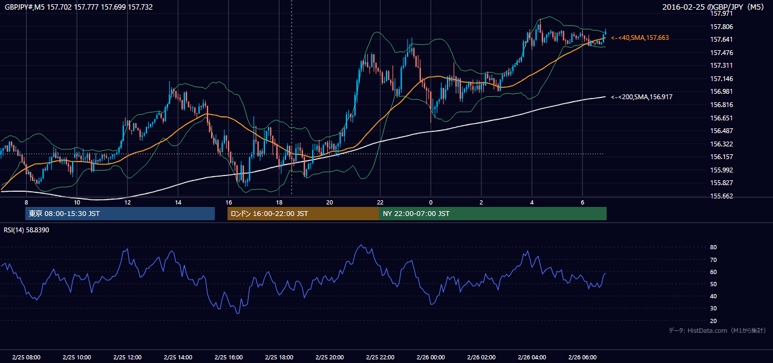Click the 156.322 price axis value
This screenshot has height=363, width=773.
click(721, 144)
